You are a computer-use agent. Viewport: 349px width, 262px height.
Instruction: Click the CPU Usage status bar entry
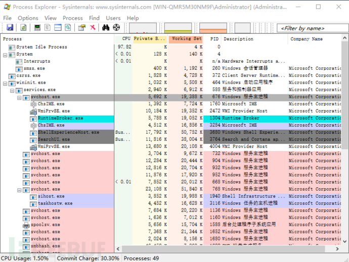point(25,258)
